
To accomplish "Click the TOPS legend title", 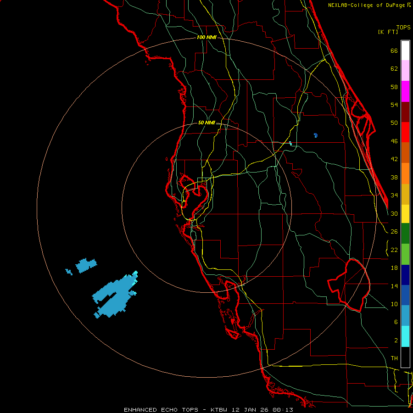I will click(x=403, y=28).
